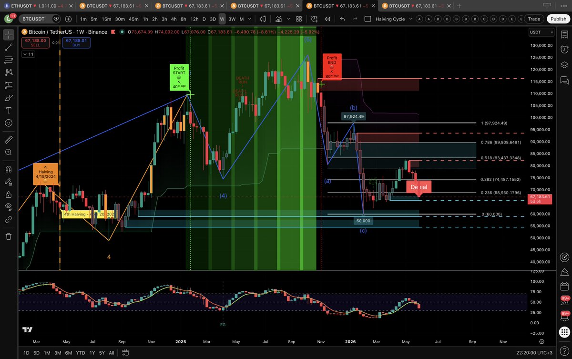This screenshot has height=359, width=572.
Task: Open the link drawings sync icon
Action: coord(9,220)
